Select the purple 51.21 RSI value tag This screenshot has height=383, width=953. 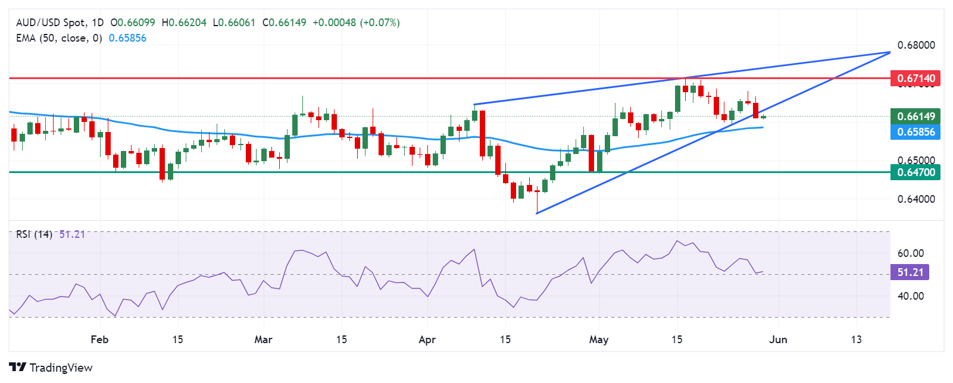910,272
